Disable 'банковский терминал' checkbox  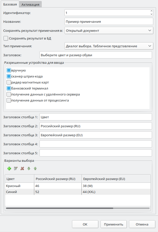[9, 88]
